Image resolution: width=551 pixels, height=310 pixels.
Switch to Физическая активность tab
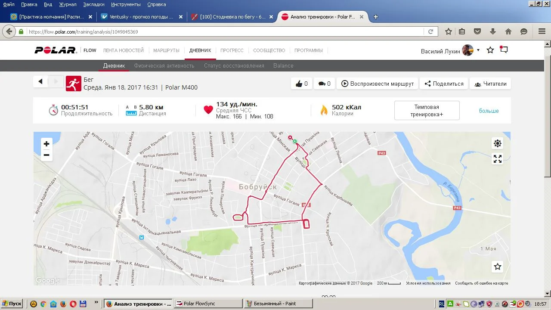(164, 66)
